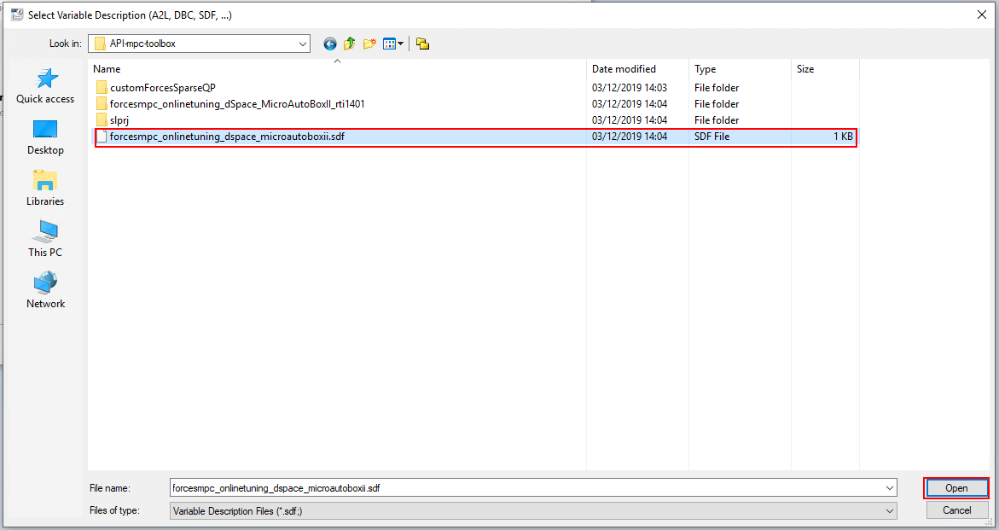This screenshot has width=999, height=530.
Task: Expand the Look in folder dropdown
Action: pos(303,44)
